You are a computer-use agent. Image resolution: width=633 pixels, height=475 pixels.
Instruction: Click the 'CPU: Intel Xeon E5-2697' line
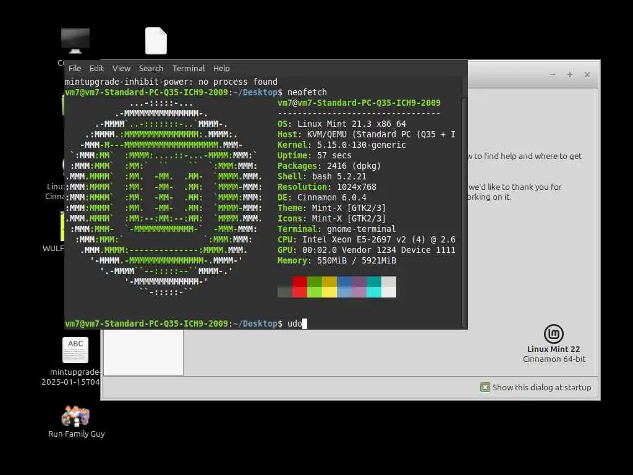(366, 239)
